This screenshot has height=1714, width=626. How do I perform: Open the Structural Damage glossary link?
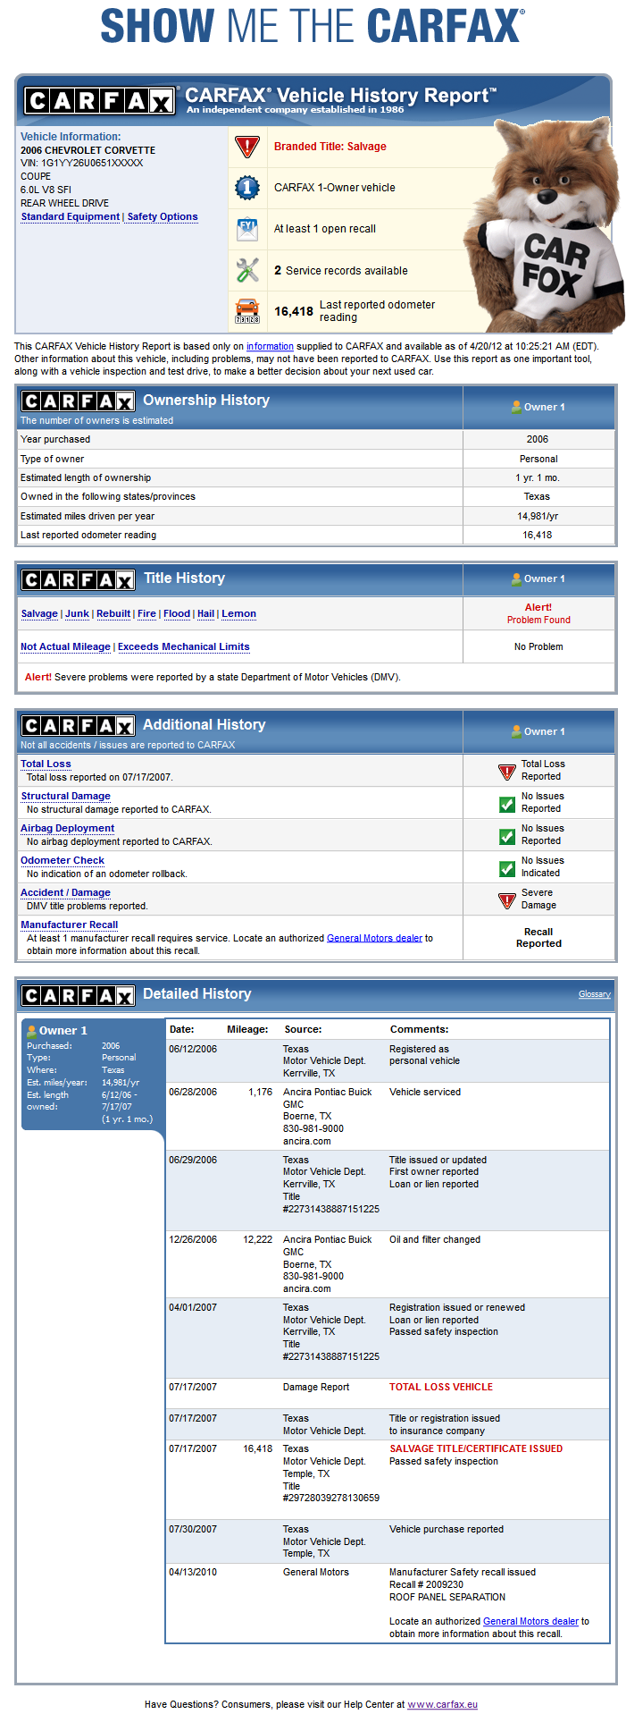click(x=65, y=796)
